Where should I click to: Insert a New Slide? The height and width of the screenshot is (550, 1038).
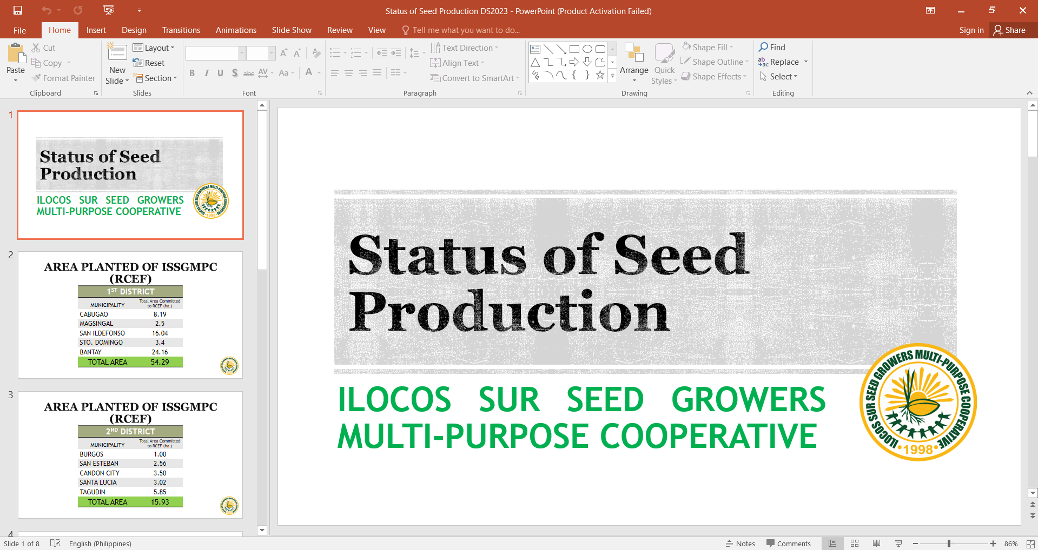click(x=117, y=64)
